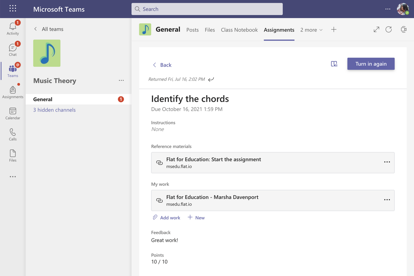Viewport: 414px width, 276px height.
Task: Open the app launcher waffle menu
Action: pos(12,9)
